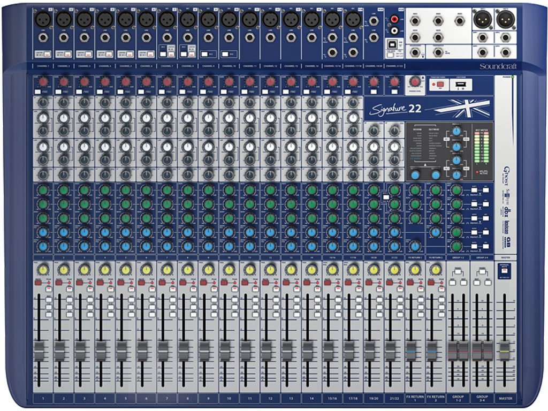Turn the red gain knob on channel 12

270,82
